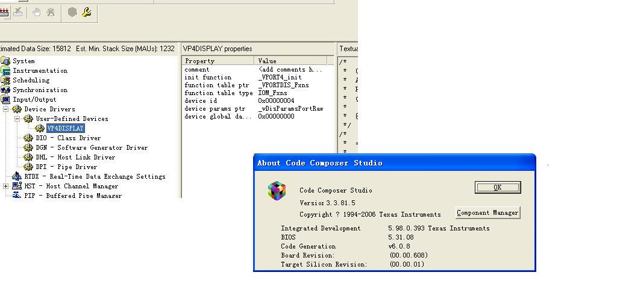Viewport: 617px width, 287px height.
Task: Click the VP4DISPLAY properties panel title
Action: (x=218, y=49)
